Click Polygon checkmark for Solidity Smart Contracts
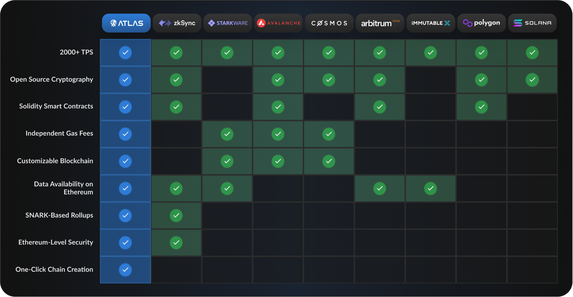This screenshot has width=573, height=297. click(x=481, y=107)
